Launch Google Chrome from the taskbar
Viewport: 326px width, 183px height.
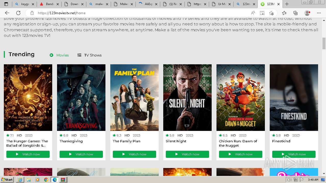tap(46, 180)
